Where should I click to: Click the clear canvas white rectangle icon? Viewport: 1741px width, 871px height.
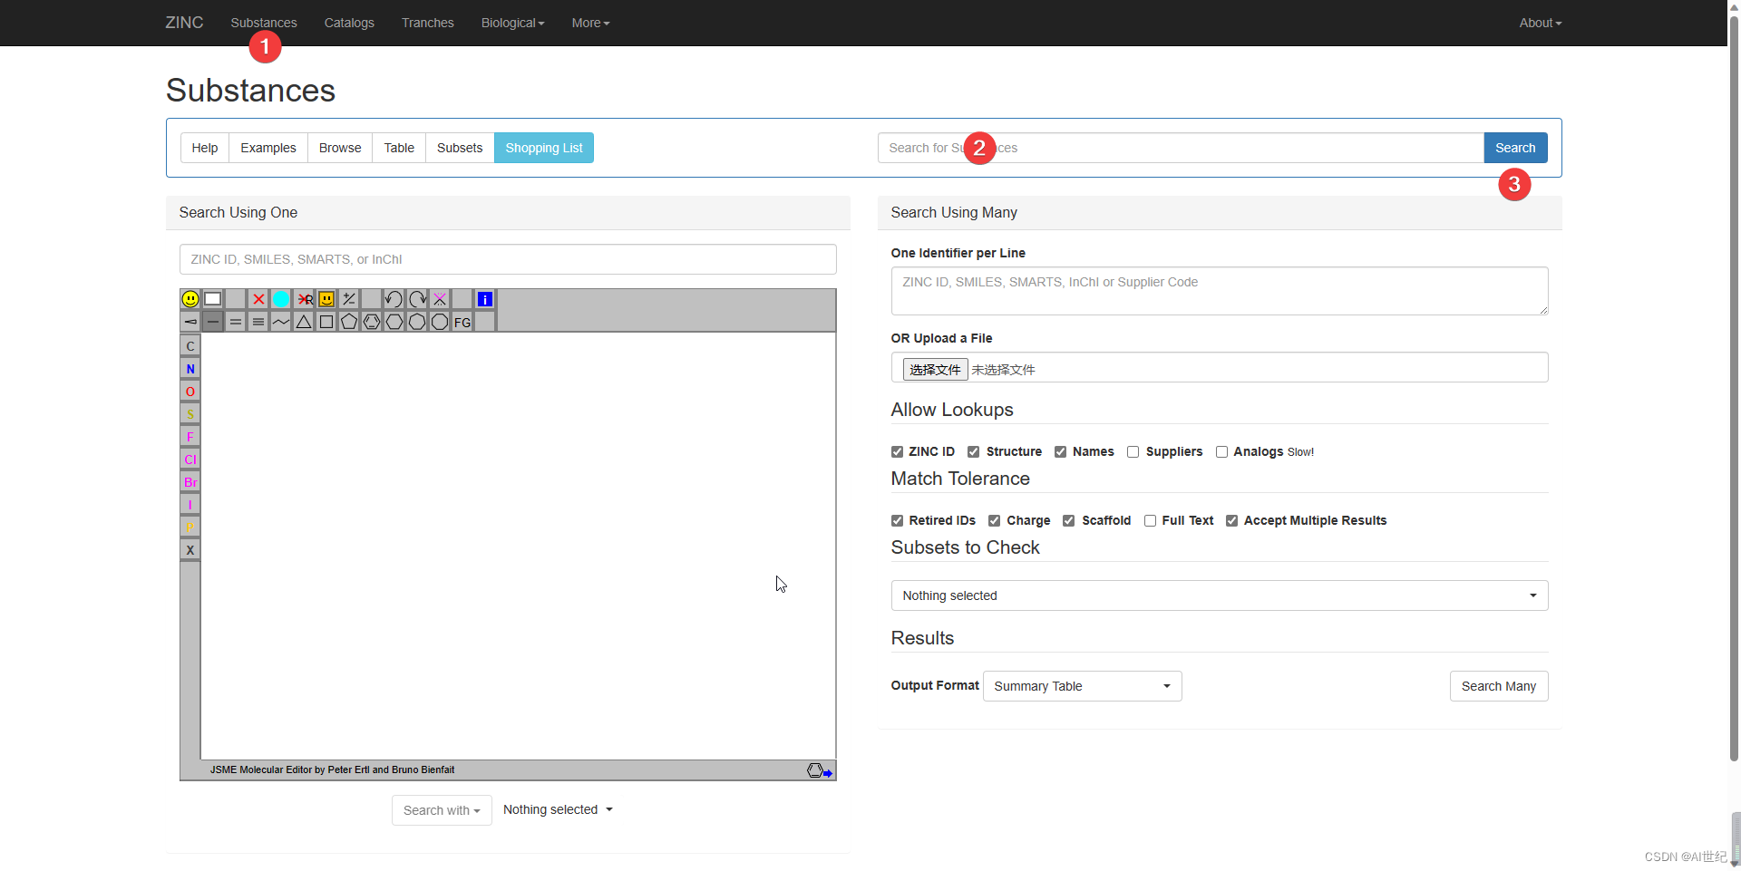tap(213, 299)
